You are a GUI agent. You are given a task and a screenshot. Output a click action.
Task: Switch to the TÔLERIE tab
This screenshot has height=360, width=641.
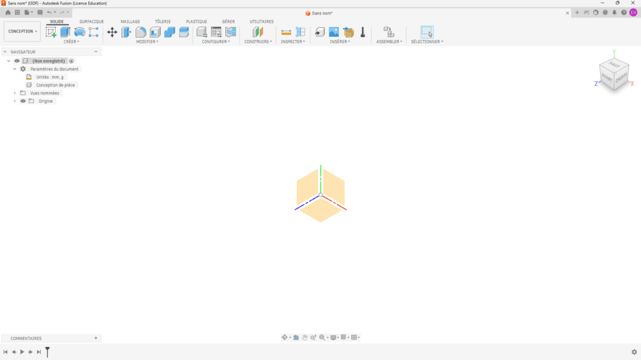(163, 22)
